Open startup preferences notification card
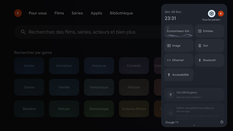This screenshot has width=233, height=131. tap(194, 111)
